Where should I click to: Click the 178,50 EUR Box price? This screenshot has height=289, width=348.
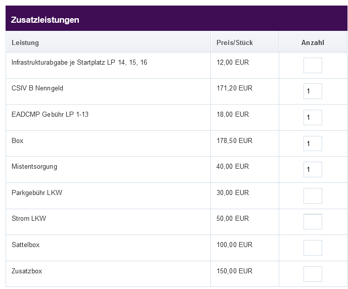(x=234, y=140)
